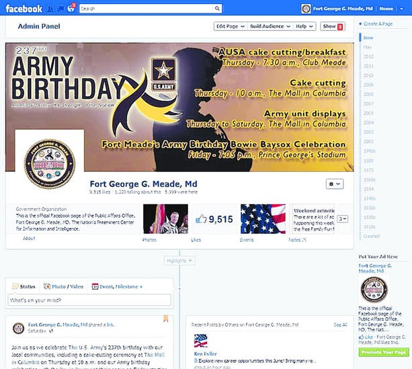
Task: Open Ken Fuller's flag avatar
Action: click(201, 341)
